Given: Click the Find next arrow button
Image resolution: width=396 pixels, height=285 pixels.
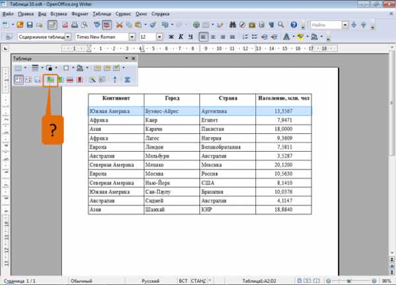Looking at the screenshot, I should (354, 24).
